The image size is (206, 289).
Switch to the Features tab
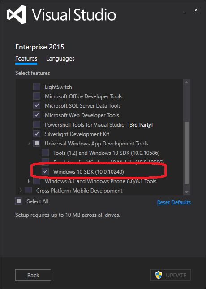coord(26,59)
